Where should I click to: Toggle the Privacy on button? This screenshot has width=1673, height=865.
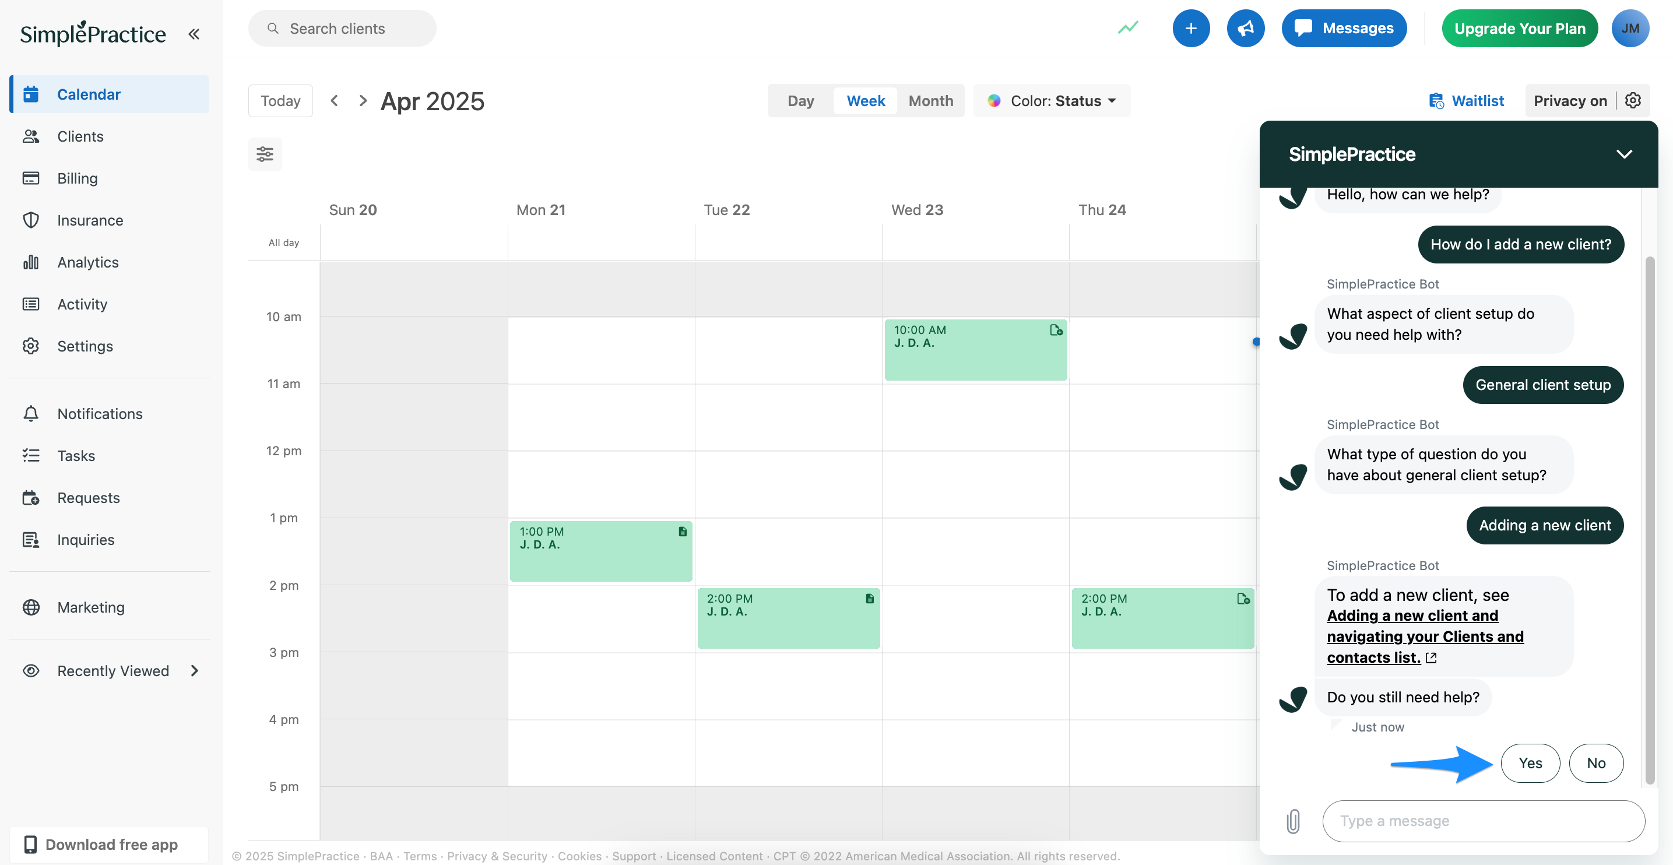[1570, 101]
